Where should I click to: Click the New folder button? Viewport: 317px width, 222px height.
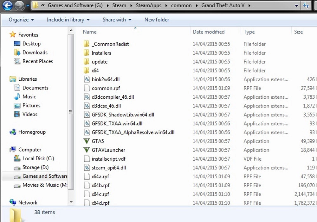click(x=157, y=20)
